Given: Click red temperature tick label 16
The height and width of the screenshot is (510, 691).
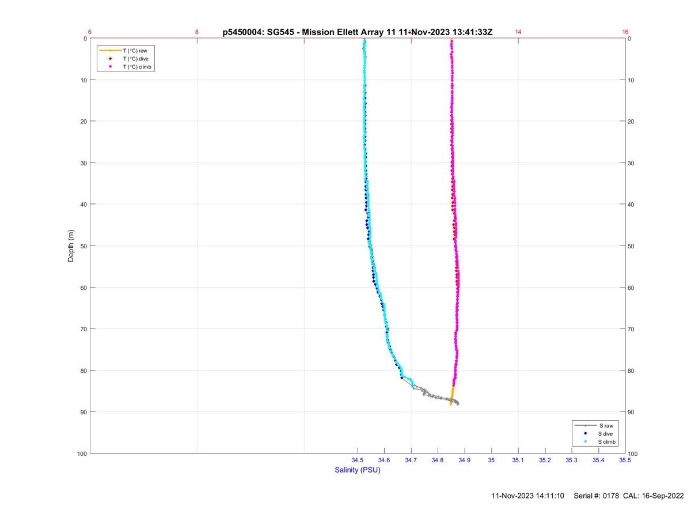Looking at the screenshot, I should click(625, 32).
